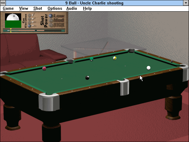Viewport: 189px width, 142px height.
Task: Click the yellow marker on cue stick slider
Action: coord(11,30)
